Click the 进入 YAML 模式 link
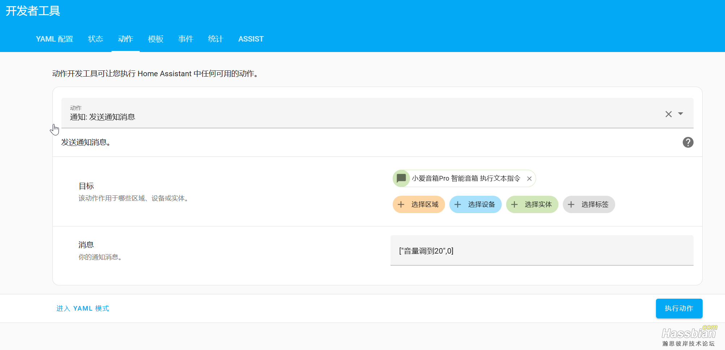 83,308
